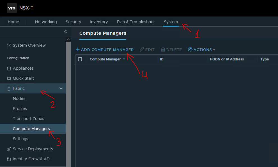Select the Compute Managers page tab

coord(103,33)
